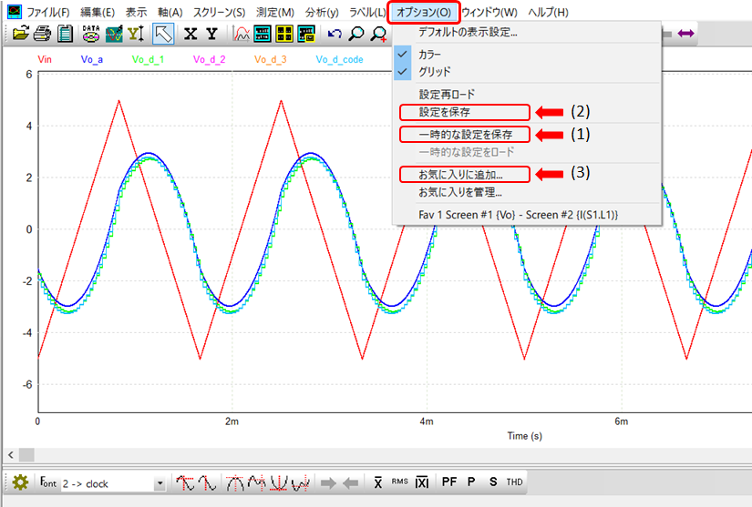Click the THD analysis button
The image size is (752, 507).
[x=515, y=482]
